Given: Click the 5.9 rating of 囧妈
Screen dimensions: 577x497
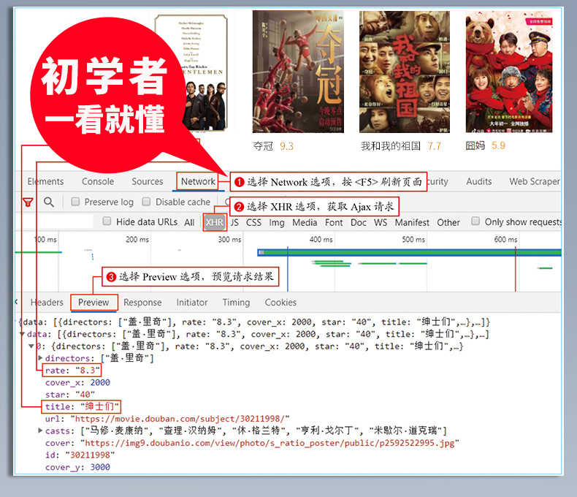Looking at the screenshot, I should [x=498, y=145].
